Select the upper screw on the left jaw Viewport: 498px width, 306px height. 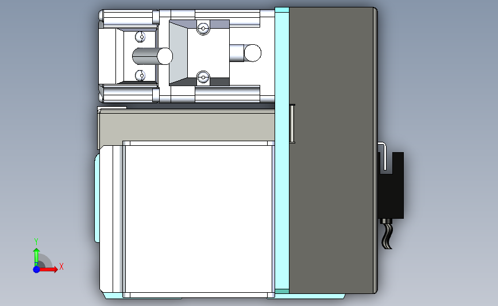(x=140, y=37)
